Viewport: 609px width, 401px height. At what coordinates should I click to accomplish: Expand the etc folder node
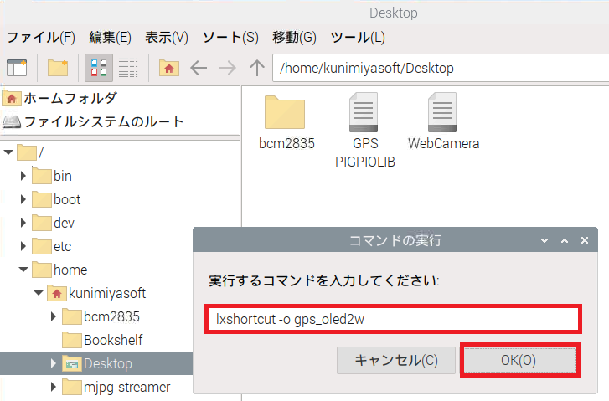coord(23,246)
